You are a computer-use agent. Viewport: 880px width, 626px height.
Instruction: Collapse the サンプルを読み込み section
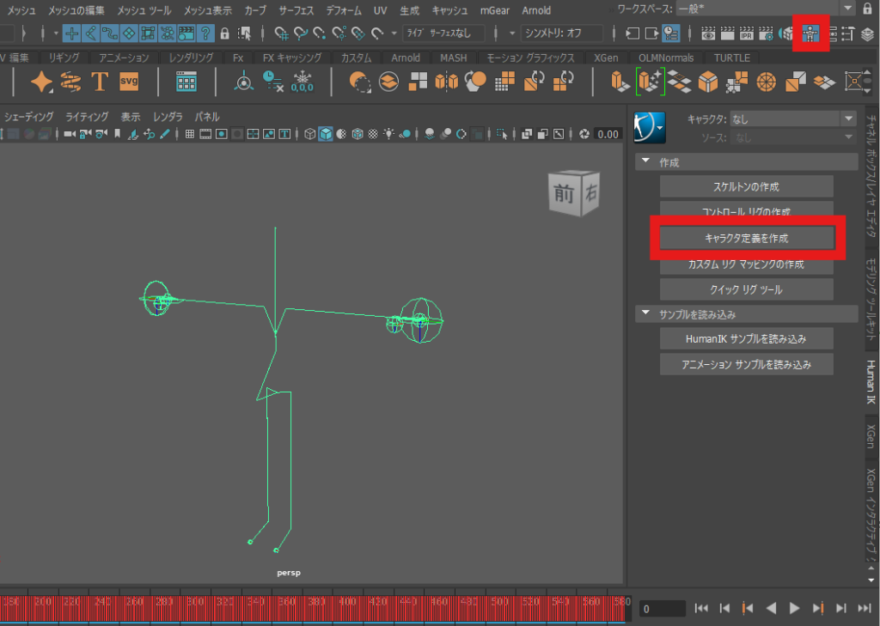point(645,314)
